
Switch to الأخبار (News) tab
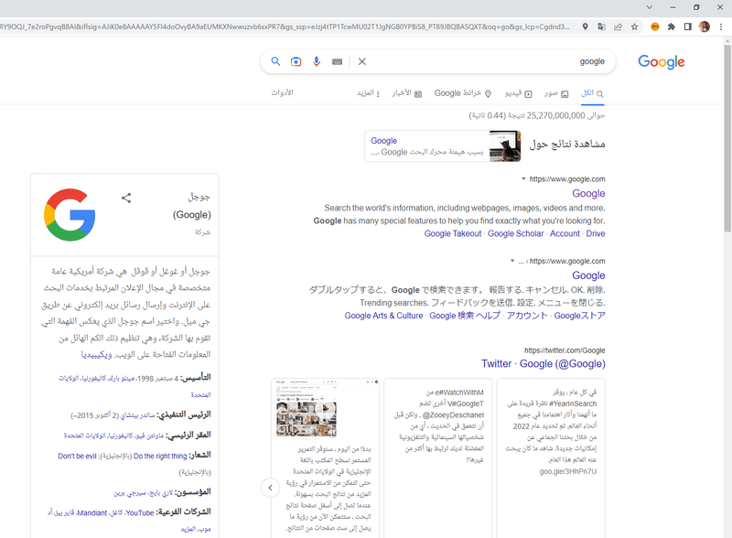coord(406,93)
